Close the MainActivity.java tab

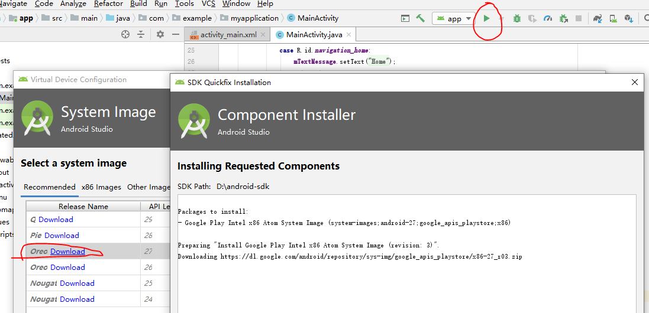pos(350,35)
